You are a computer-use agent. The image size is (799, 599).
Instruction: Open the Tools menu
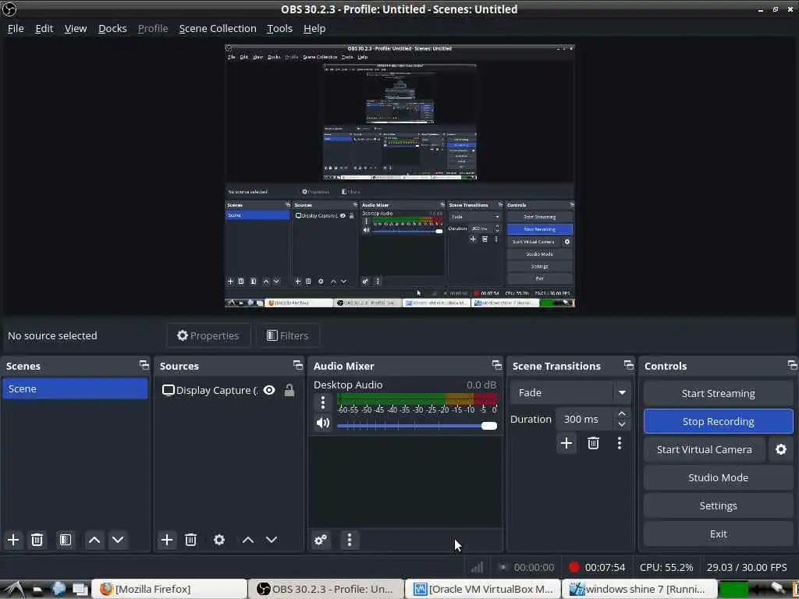[x=280, y=29]
